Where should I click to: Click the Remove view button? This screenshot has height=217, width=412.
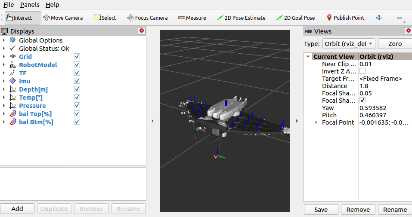pos(358,210)
